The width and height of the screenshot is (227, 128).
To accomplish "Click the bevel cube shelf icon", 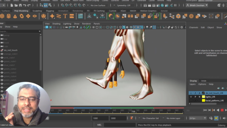I will pyautogui.click(x=178, y=16).
